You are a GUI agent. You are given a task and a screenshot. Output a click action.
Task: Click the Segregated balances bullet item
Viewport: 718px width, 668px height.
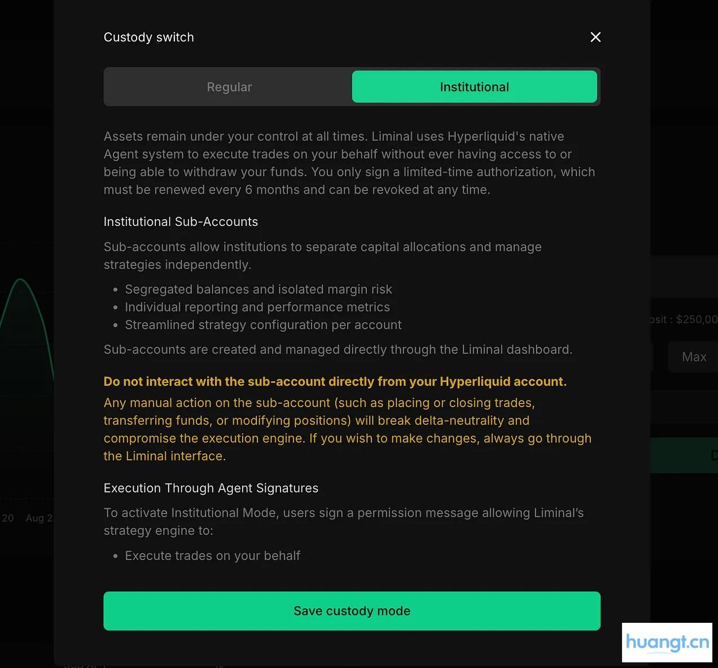258,290
